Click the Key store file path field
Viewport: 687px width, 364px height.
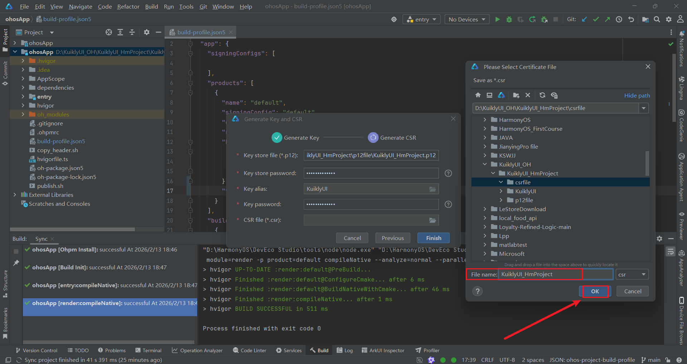click(371, 155)
